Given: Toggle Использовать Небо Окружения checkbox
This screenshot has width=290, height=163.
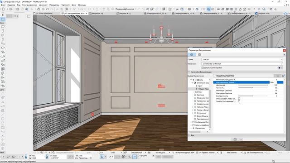Looking at the screenshot, I should pyautogui.click(x=239, y=99).
